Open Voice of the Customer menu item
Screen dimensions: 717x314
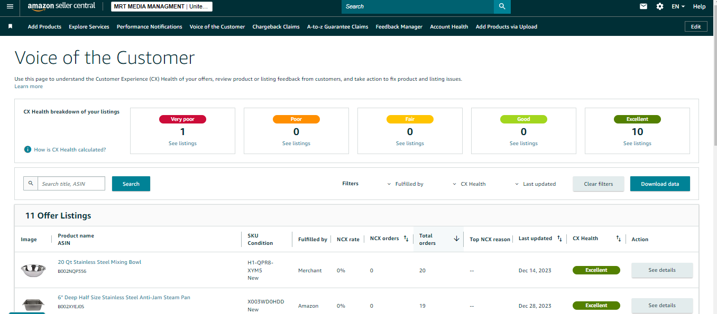click(217, 26)
